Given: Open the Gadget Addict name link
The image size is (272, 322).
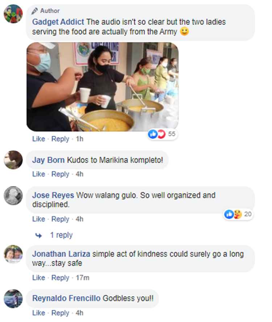Looking at the screenshot, I should 58,22.
